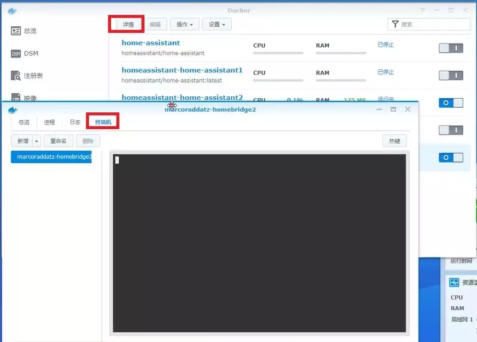Screen dimensions: 477x342
Task: Select the homeassistant-home-assistant2 container name
Action: 182,97
